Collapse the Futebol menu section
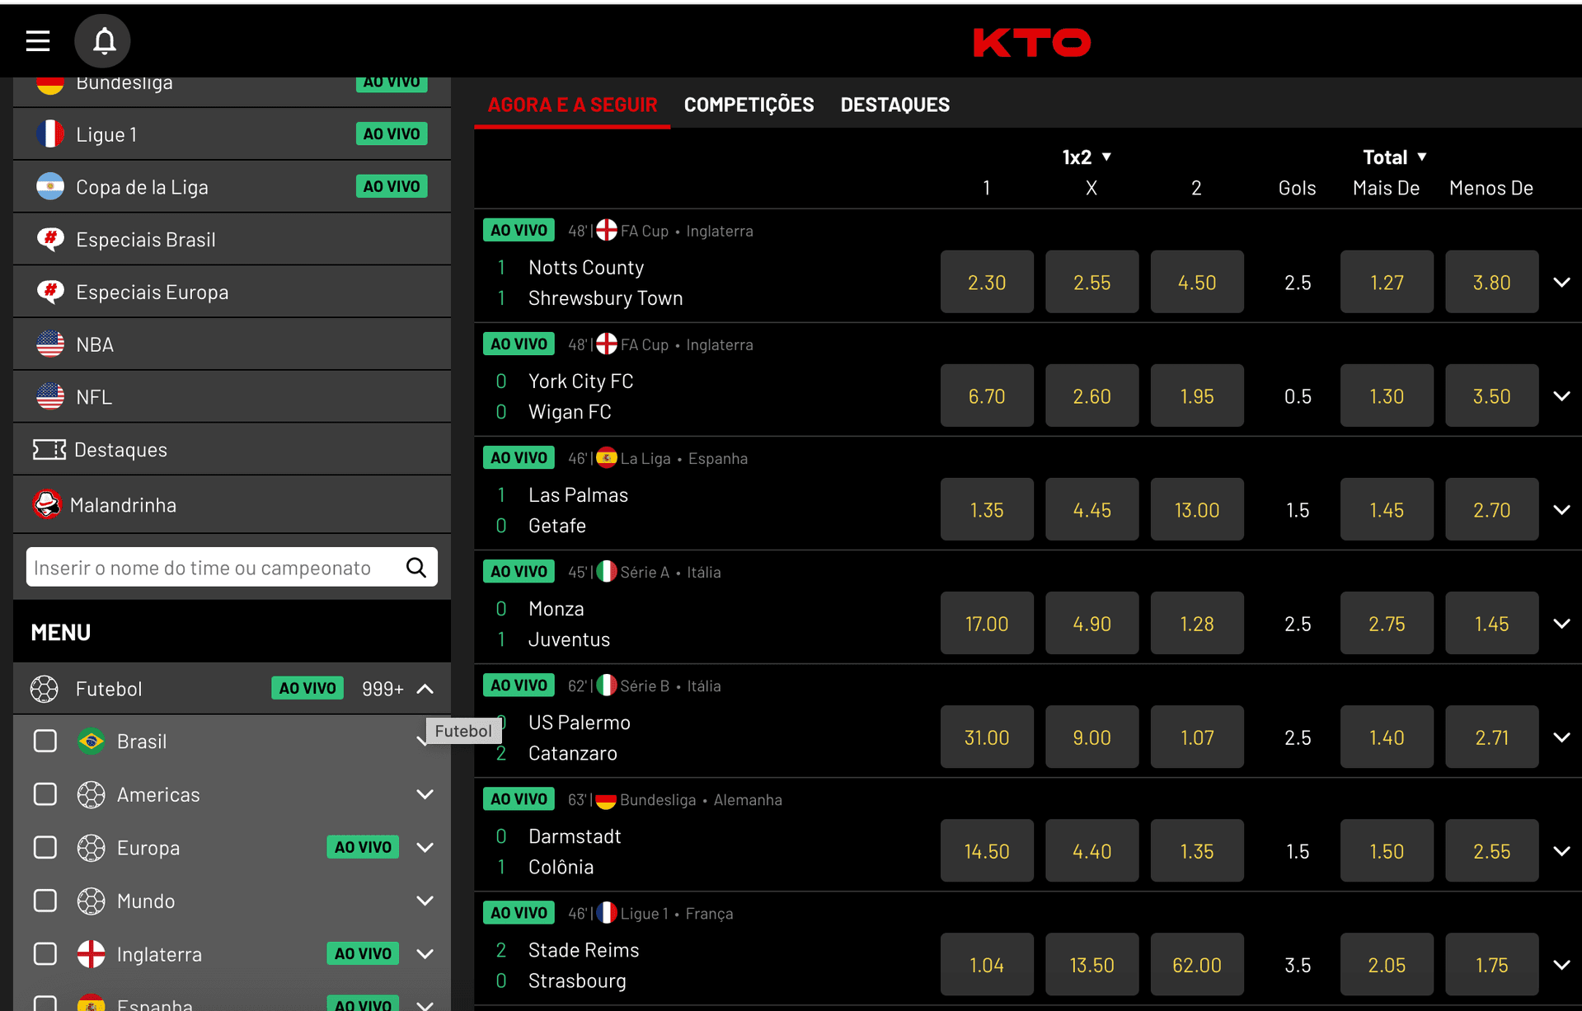This screenshot has height=1011, width=1582. (x=425, y=688)
